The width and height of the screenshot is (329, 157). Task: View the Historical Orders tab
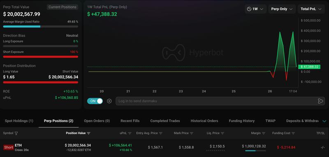pyautogui.click(x=204, y=121)
